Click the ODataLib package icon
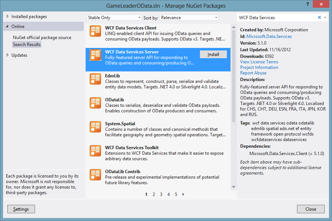Viewport: 332px width, 221px height. (x=95, y=103)
